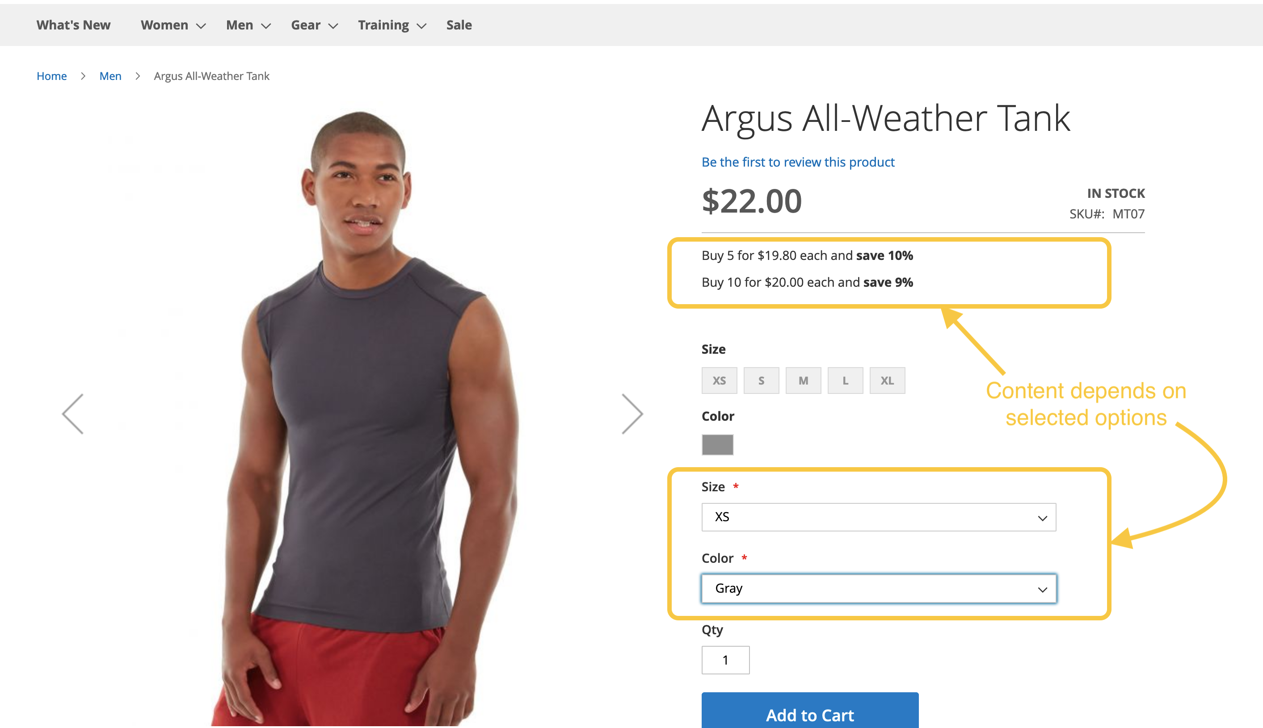Select size XS swatch
This screenshot has height=728, width=1263.
(x=719, y=381)
